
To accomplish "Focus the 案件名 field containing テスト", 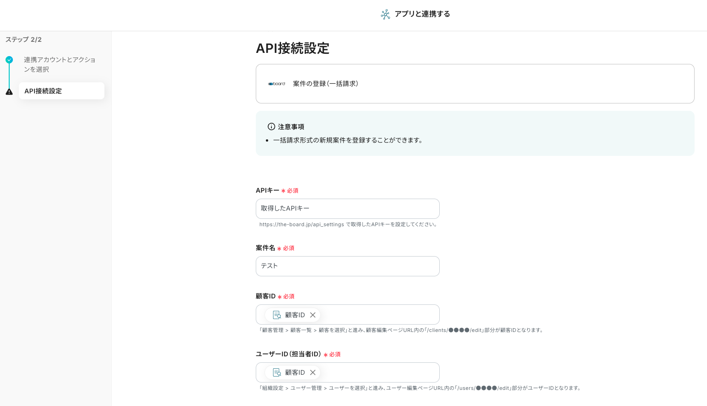I will coord(347,266).
